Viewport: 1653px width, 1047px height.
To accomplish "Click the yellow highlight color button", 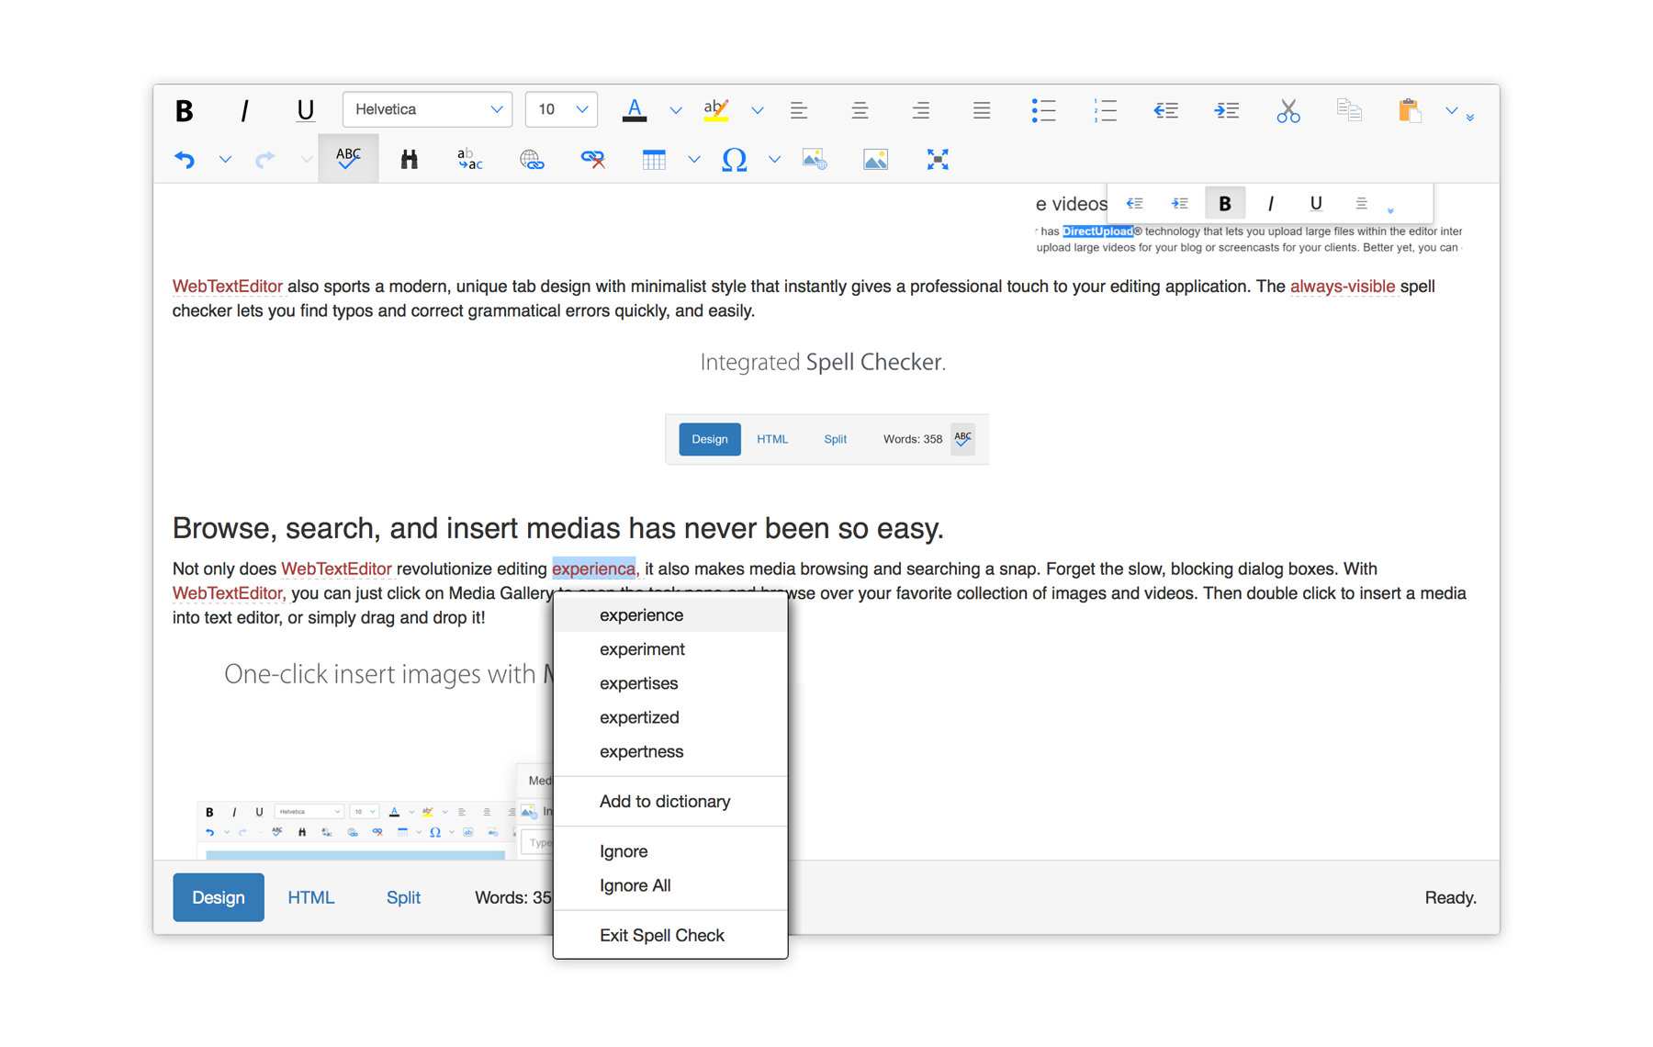I will coord(715,110).
